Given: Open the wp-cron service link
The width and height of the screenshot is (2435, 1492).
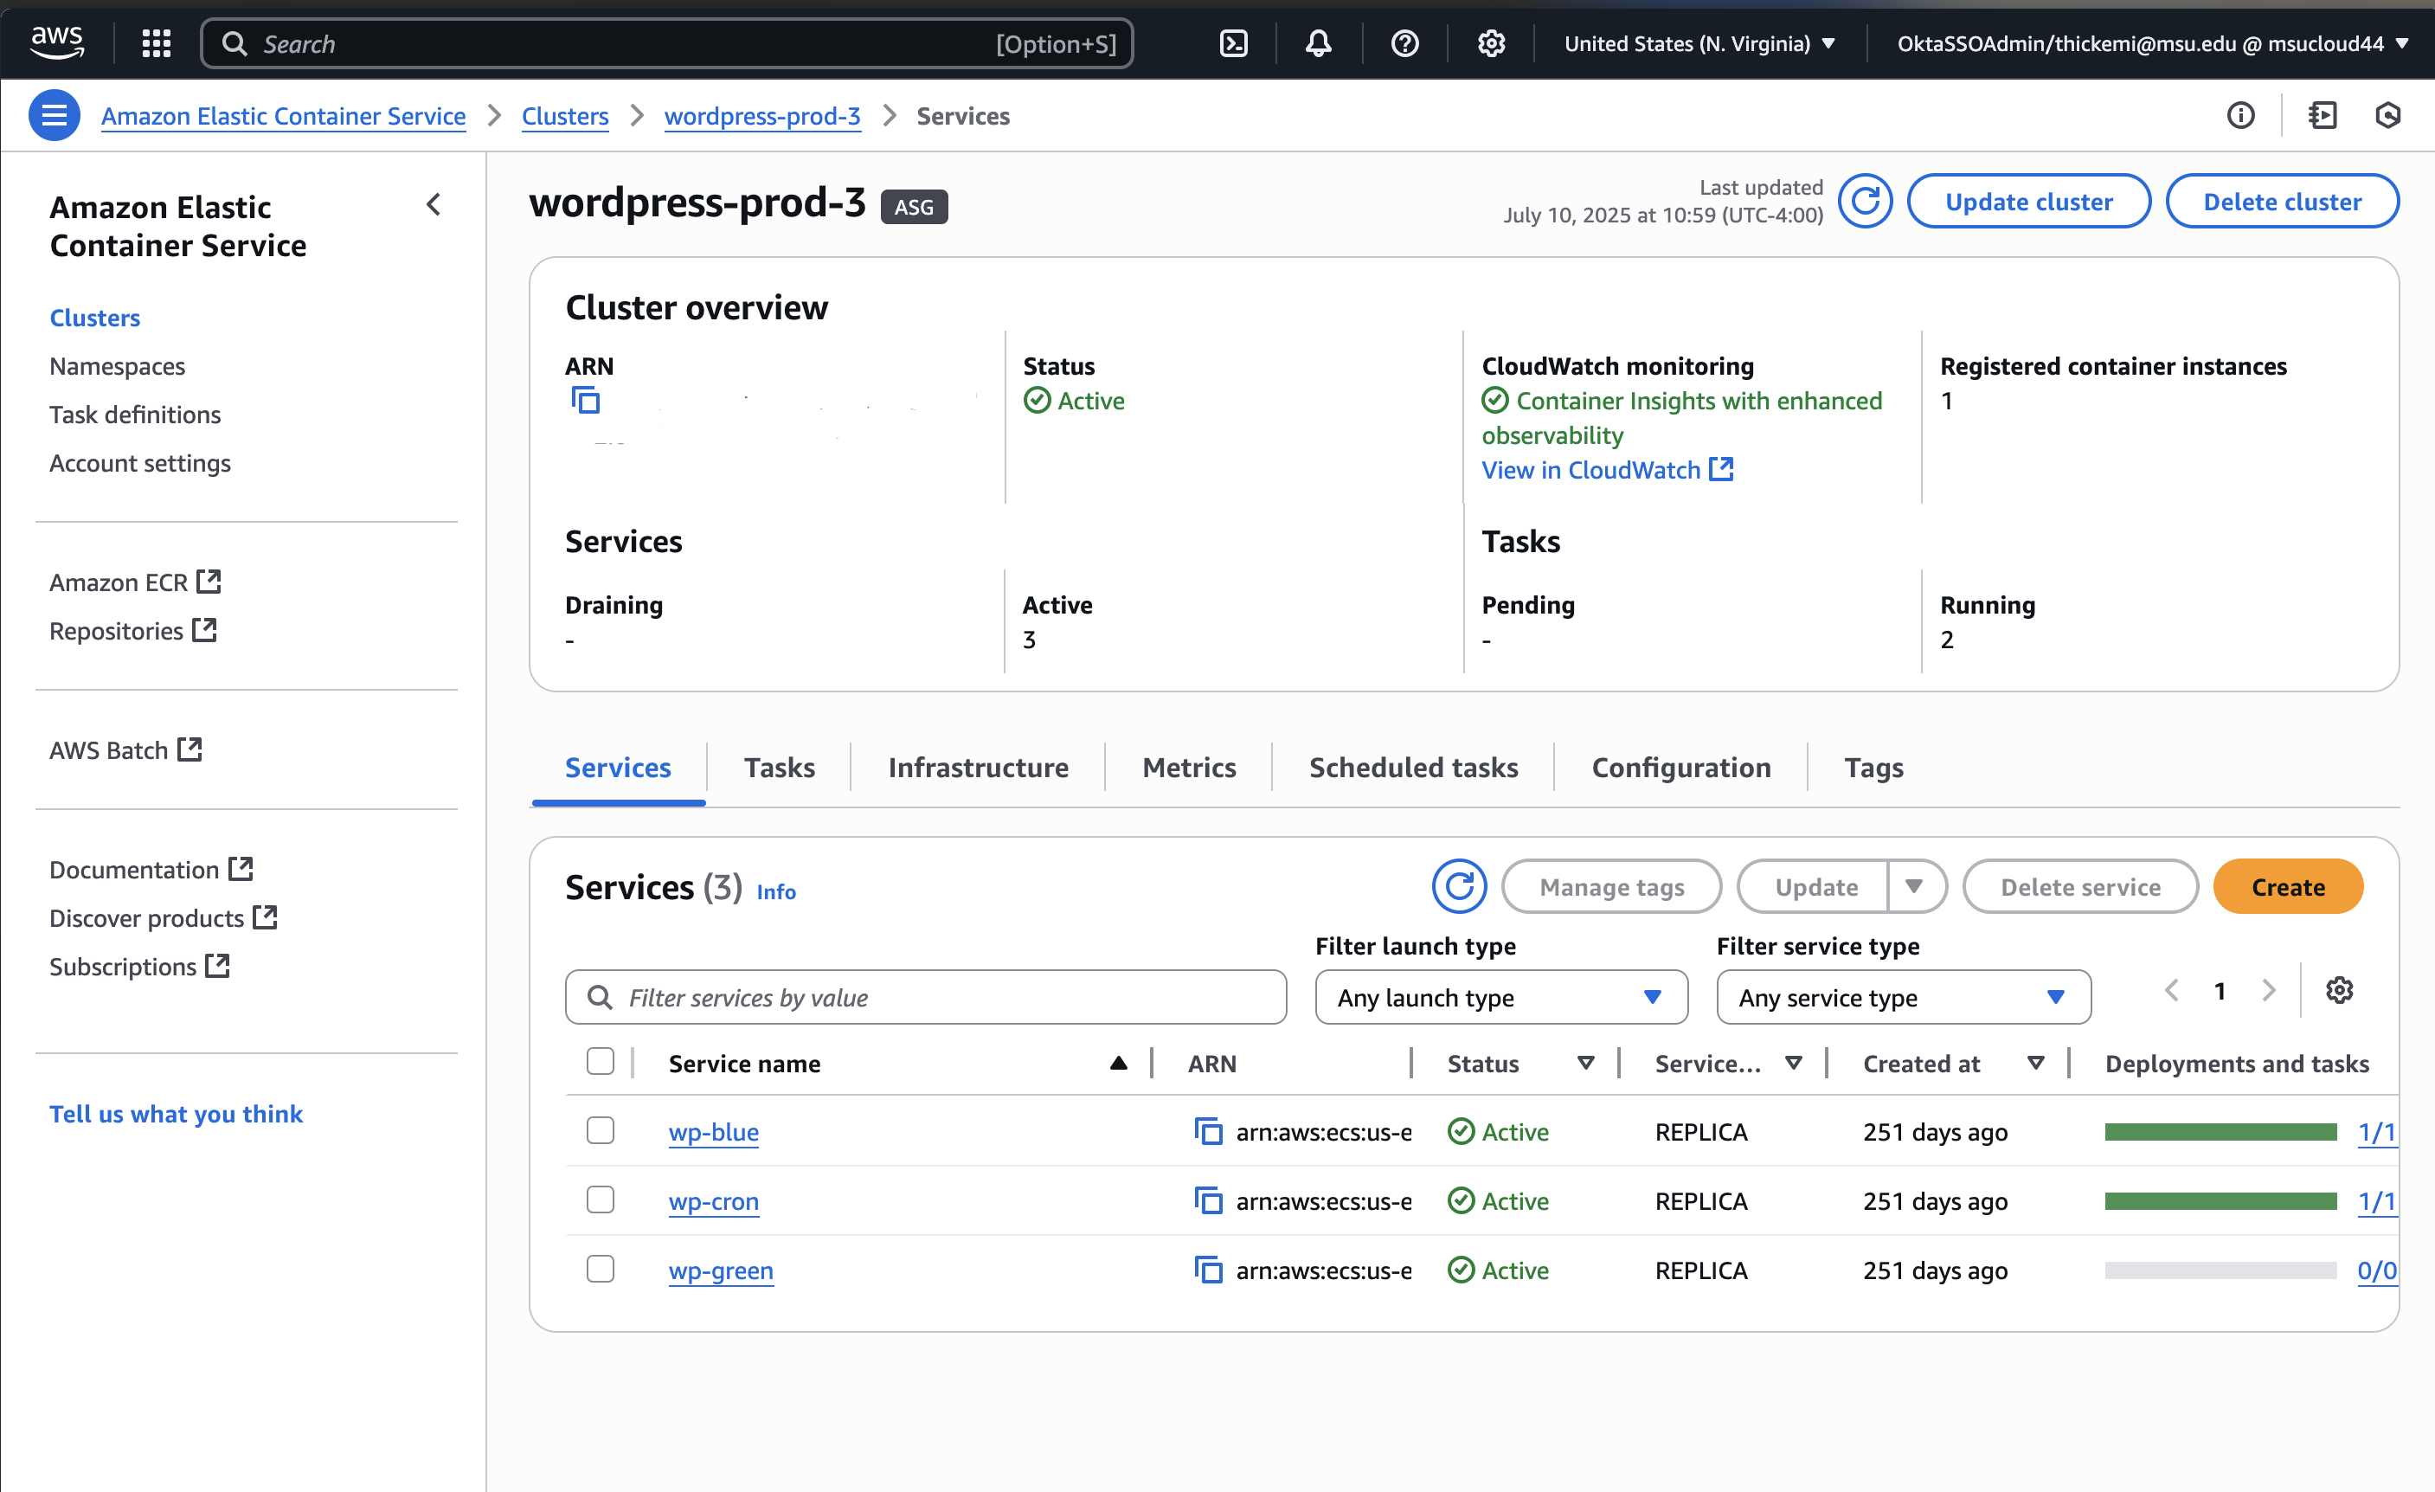Looking at the screenshot, I should pyautogui.click(x=712, y=1200).
